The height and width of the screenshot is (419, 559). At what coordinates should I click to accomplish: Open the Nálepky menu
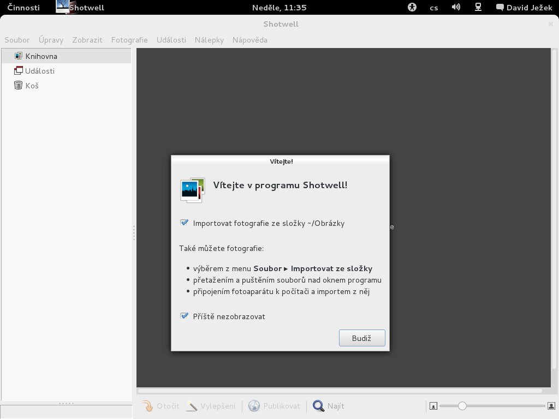pos(209,40)
